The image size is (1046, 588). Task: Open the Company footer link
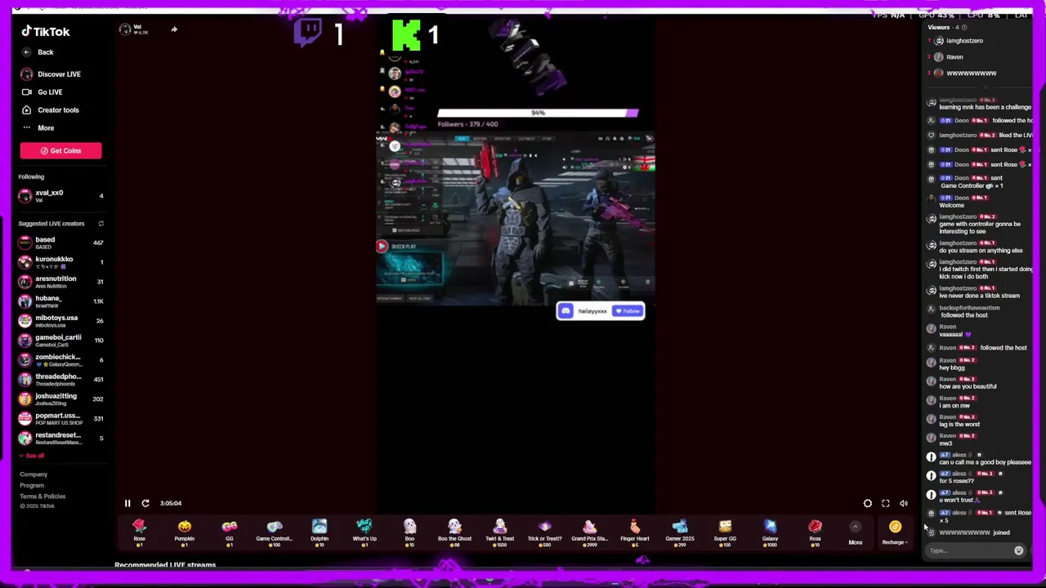pos(34,474)
